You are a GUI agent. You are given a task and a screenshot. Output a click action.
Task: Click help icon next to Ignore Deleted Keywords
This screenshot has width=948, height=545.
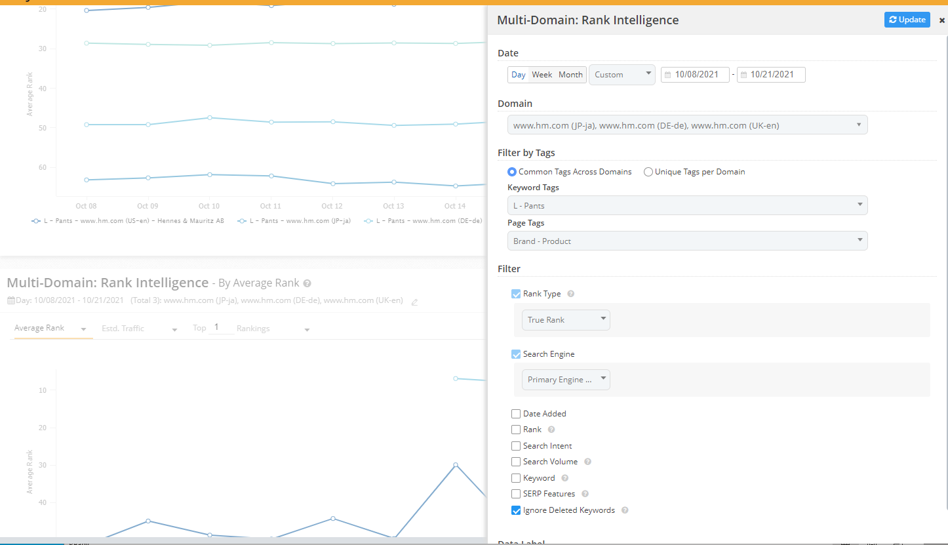[x=625, y=510]
